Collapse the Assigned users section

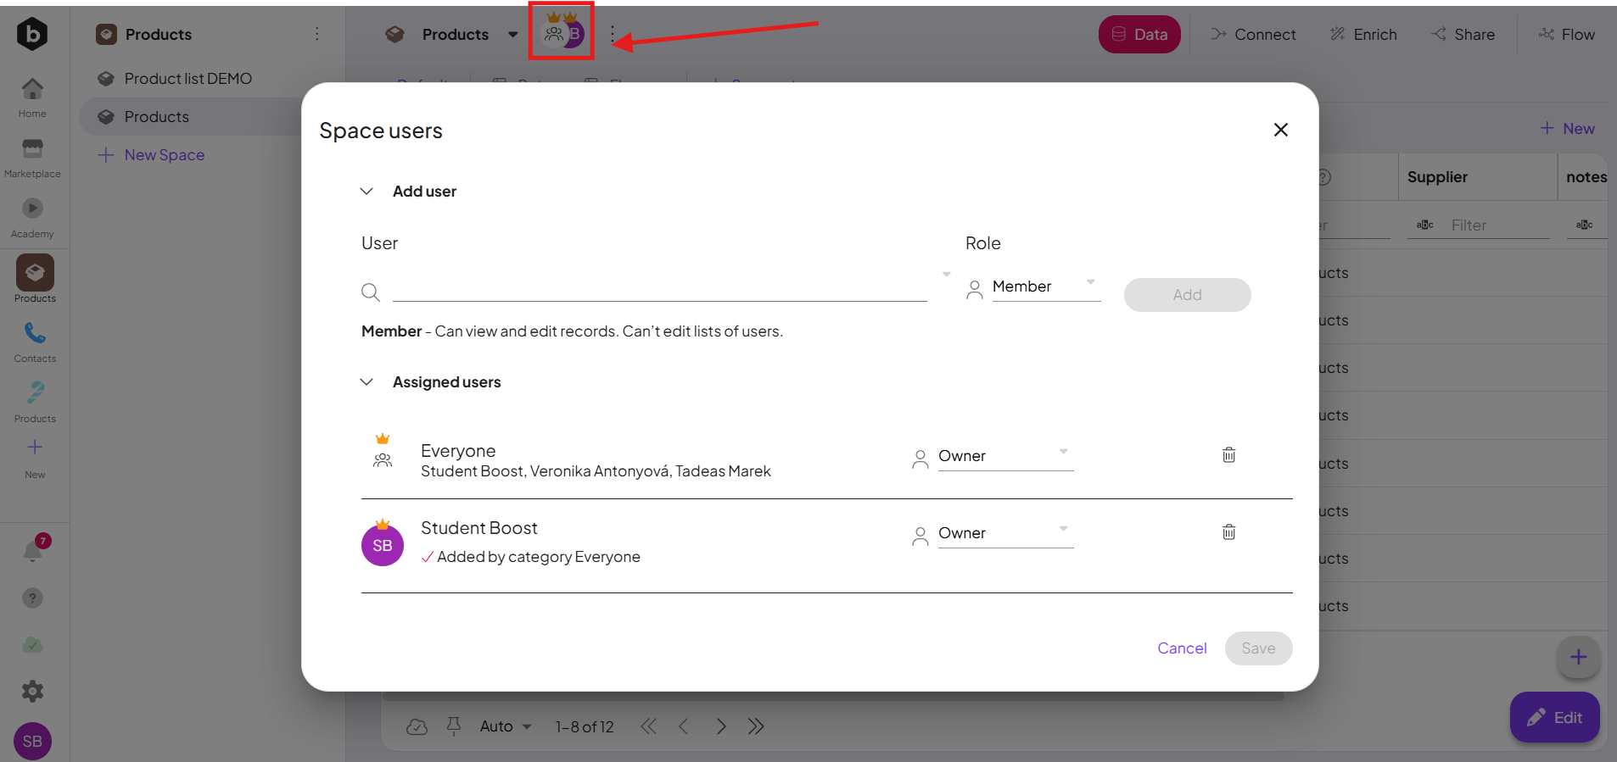pyautogui.click(x=366, y=382)
